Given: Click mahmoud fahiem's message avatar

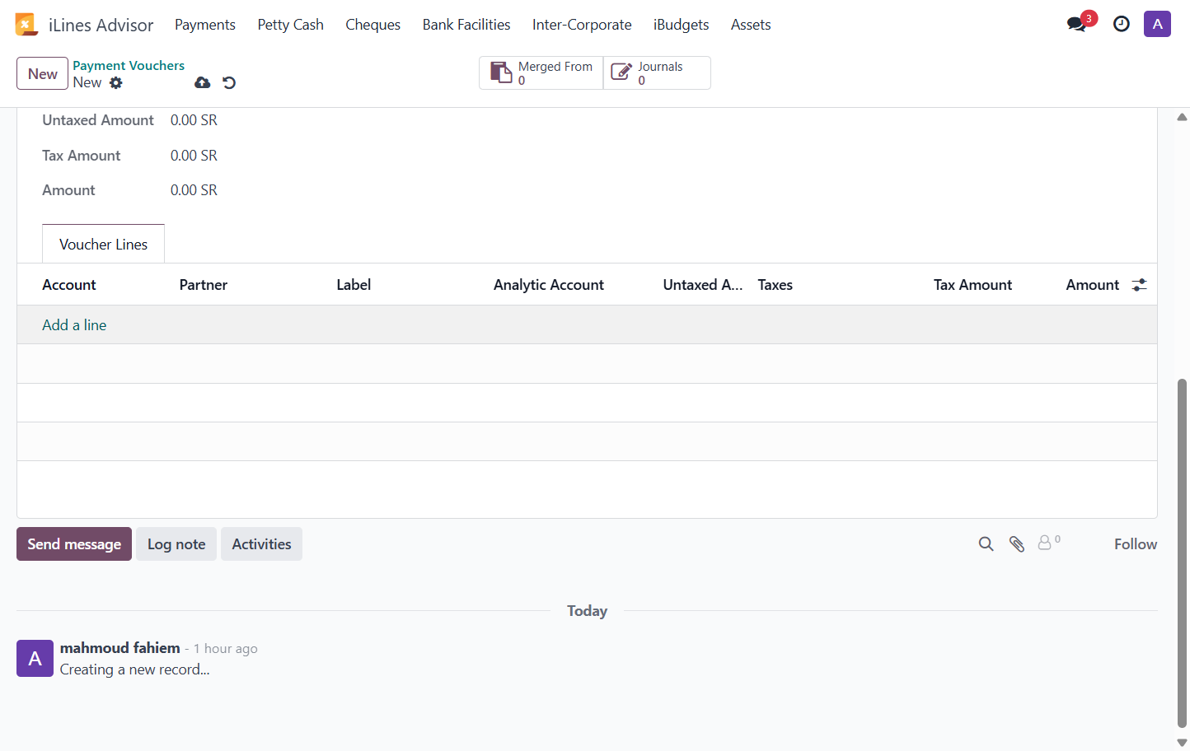Looking at the screenshot, I should (x=35, y=659).
